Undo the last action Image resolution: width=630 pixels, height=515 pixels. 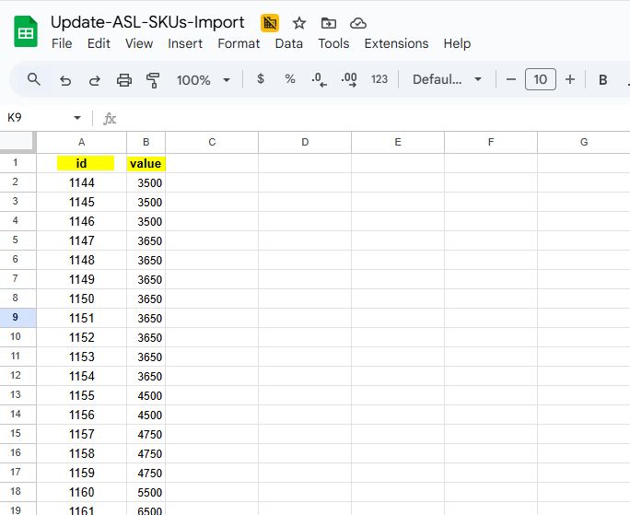65,80
